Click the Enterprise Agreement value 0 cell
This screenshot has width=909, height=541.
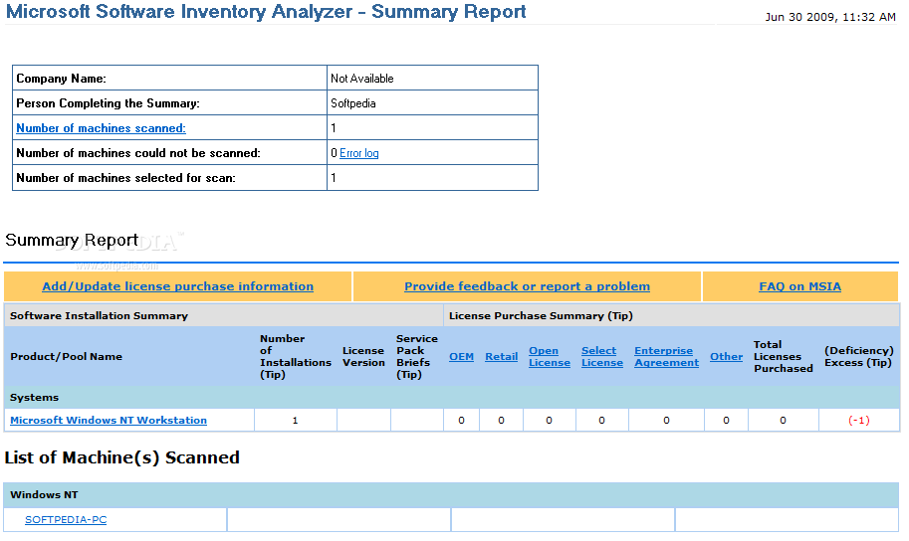tap(666, 420)
